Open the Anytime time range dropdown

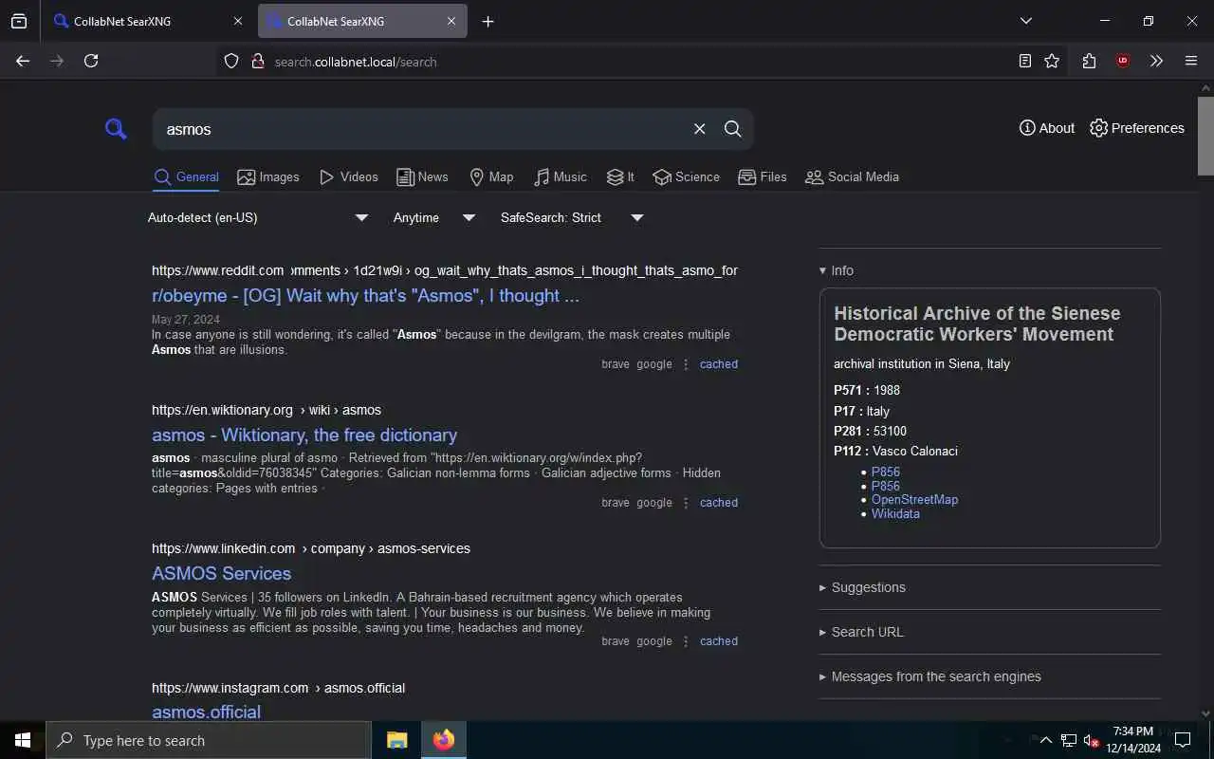pos(434,217)
